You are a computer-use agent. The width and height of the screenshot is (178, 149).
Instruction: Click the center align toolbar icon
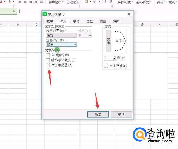(x=25, y=2)
